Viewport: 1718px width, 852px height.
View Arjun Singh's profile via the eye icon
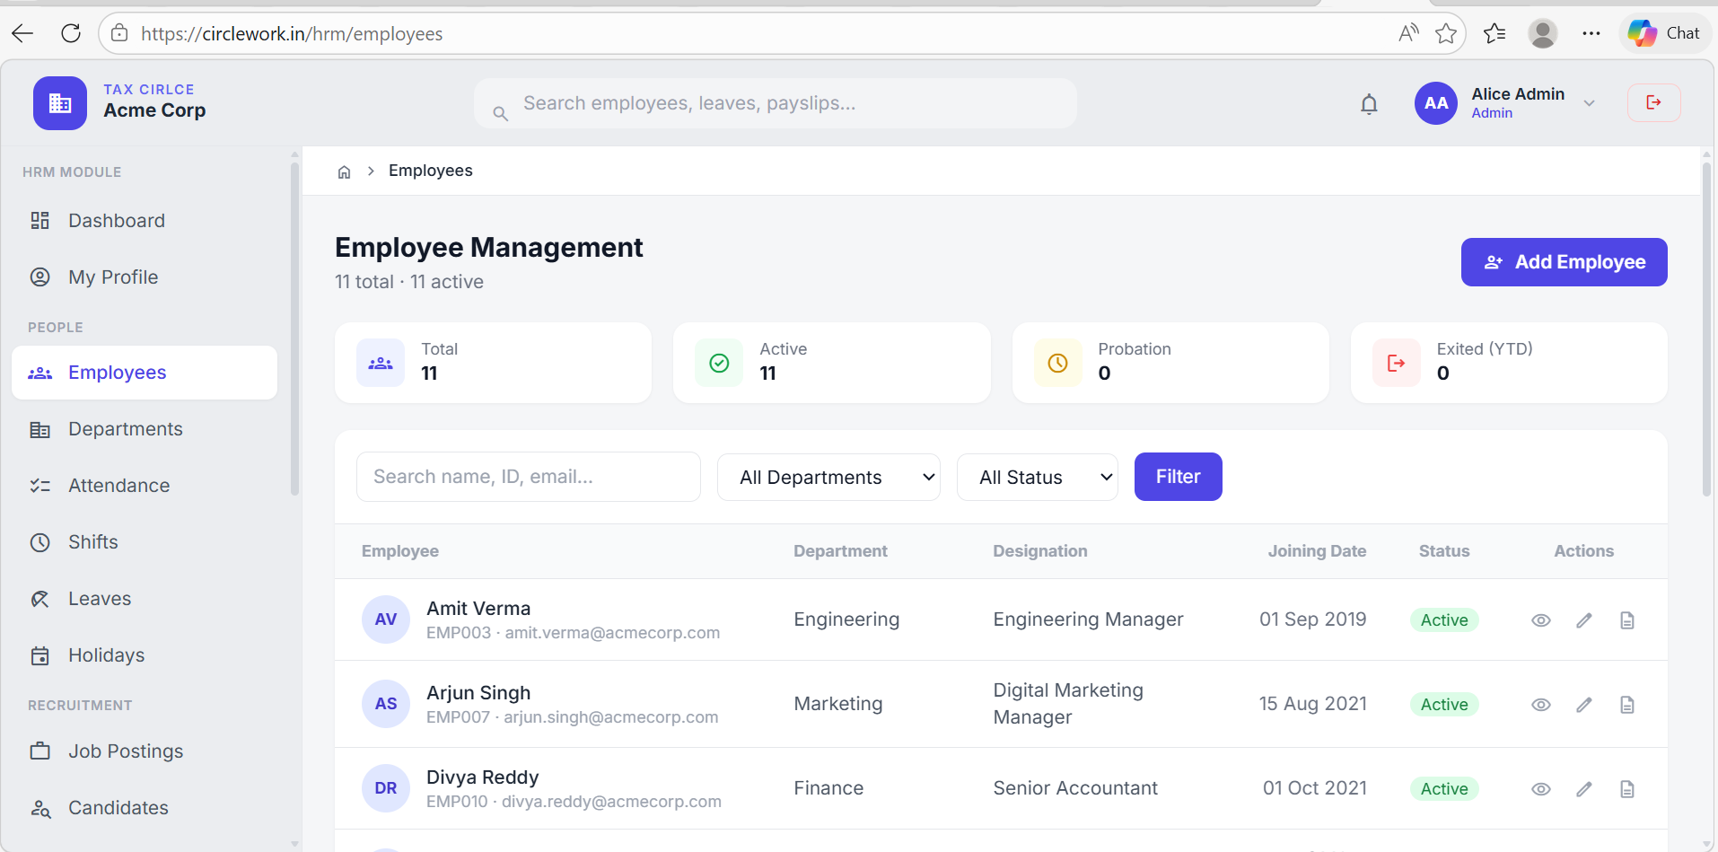tap(1541, 704)
